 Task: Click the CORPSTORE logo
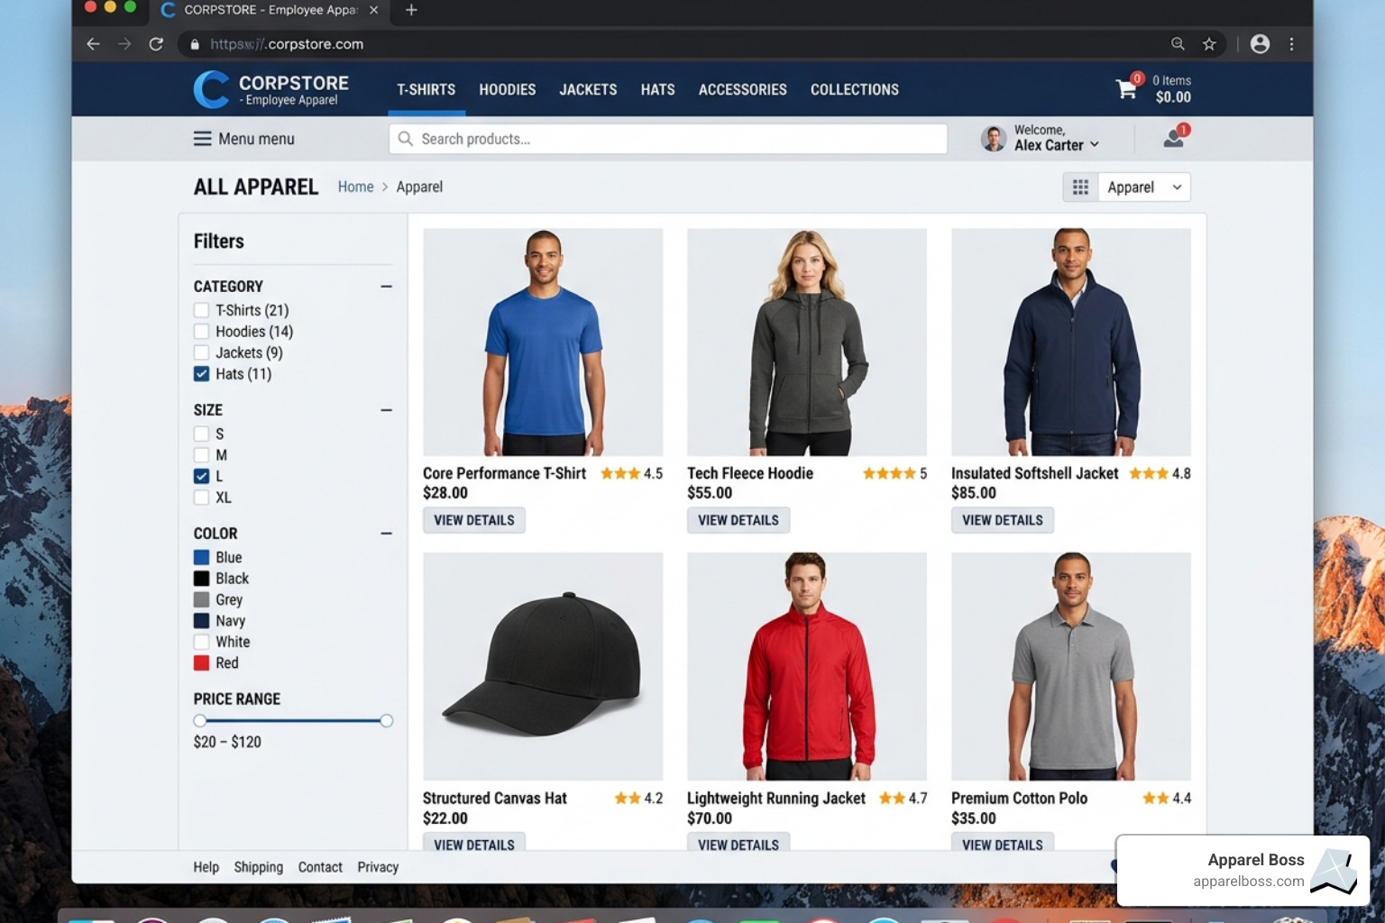(271, 89)
